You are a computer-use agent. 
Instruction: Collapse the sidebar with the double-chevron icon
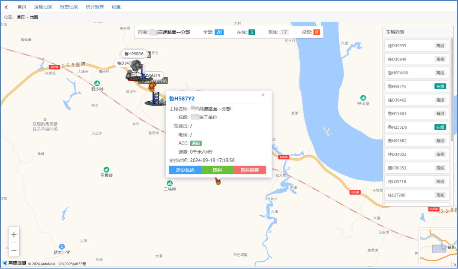tap(6, 7)
